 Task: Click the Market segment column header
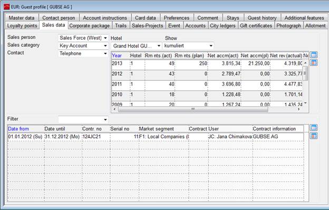pyautogui.click(x=163, y=129)
